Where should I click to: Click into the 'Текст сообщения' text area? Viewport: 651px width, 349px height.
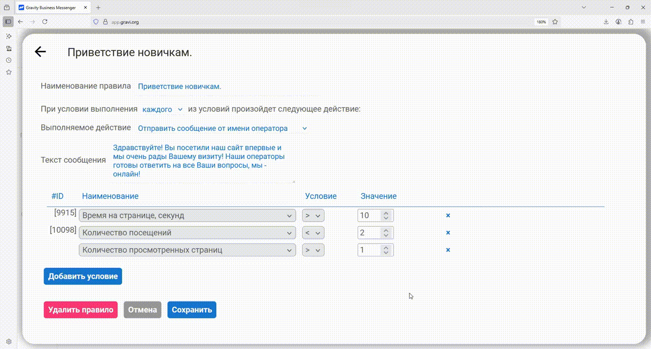202,160
